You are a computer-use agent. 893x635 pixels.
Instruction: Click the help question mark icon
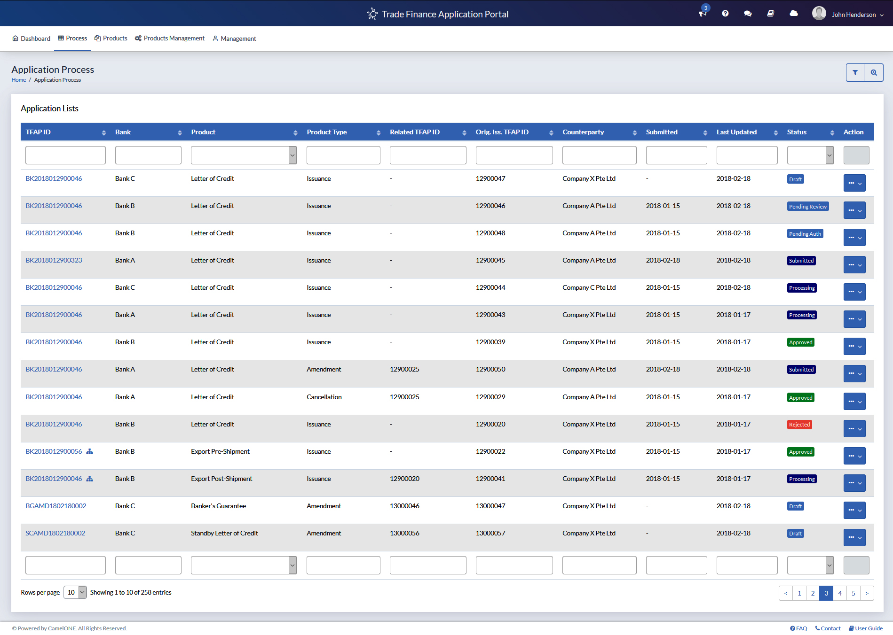click(x=725, y=14)
